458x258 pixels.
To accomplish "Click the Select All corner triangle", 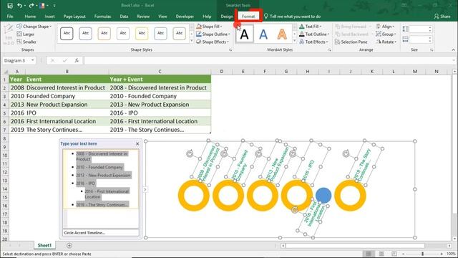I will (5, 72).
